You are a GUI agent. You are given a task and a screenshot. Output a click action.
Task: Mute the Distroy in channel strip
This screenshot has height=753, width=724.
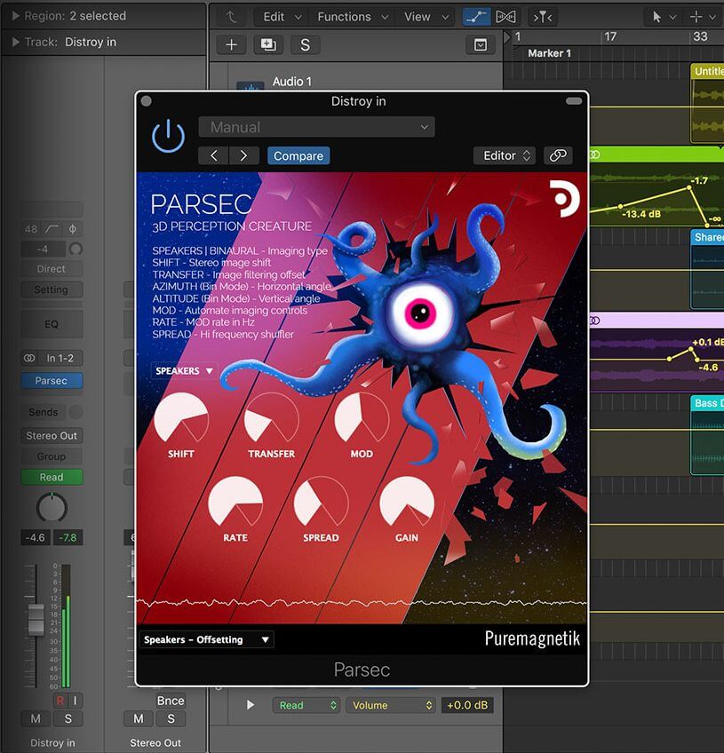click(x=36, y=718)
